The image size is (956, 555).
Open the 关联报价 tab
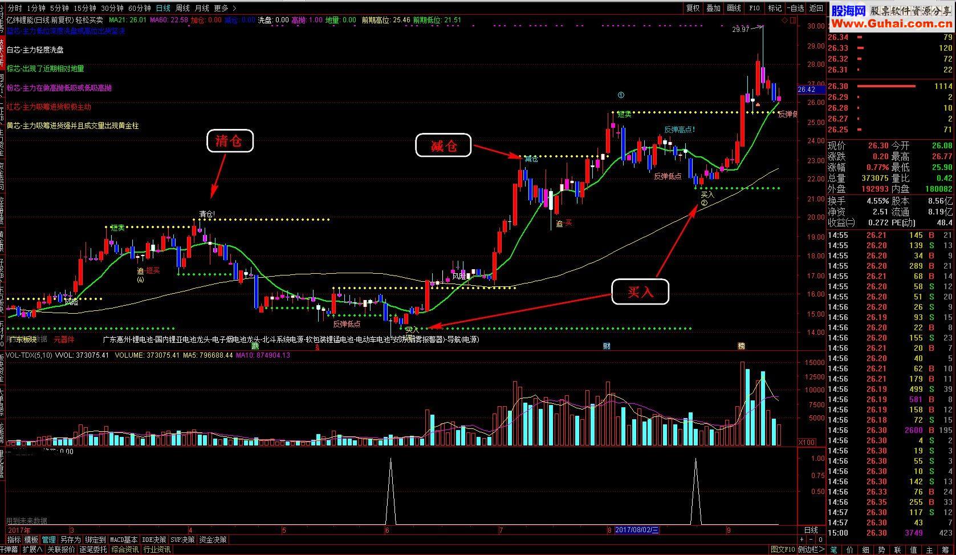(61, 550)
